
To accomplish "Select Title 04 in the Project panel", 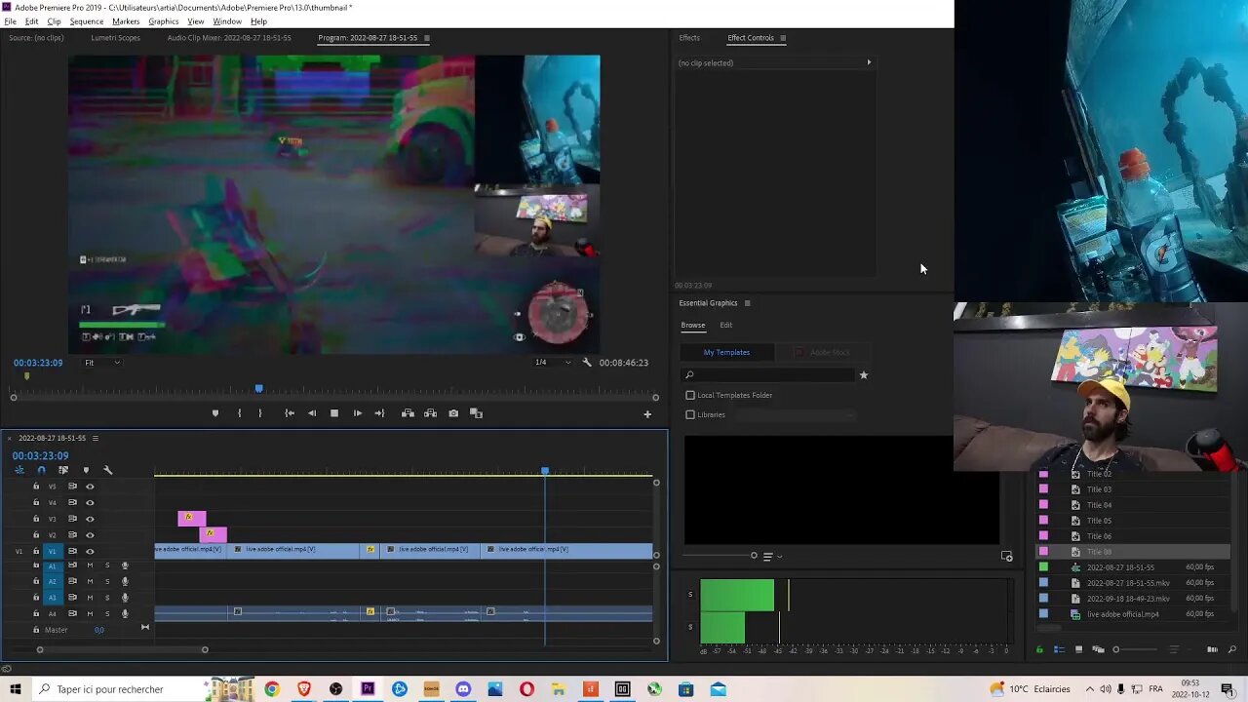I will click(1099, 505).
